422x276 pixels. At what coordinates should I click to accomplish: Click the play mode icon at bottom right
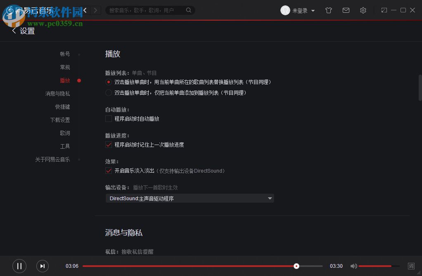point(412,266)
